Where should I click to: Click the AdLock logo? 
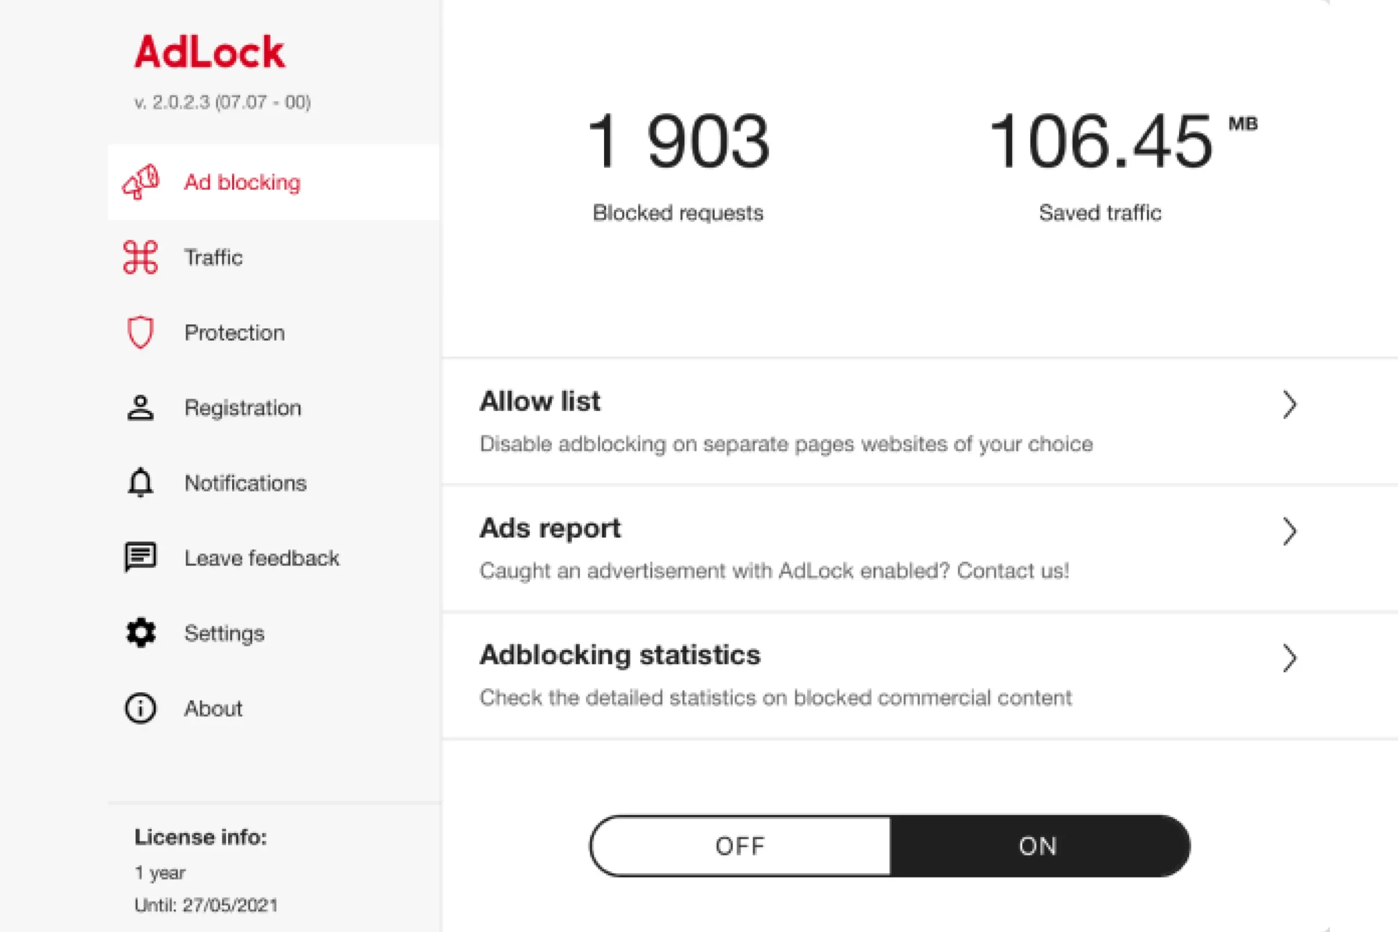210,52
